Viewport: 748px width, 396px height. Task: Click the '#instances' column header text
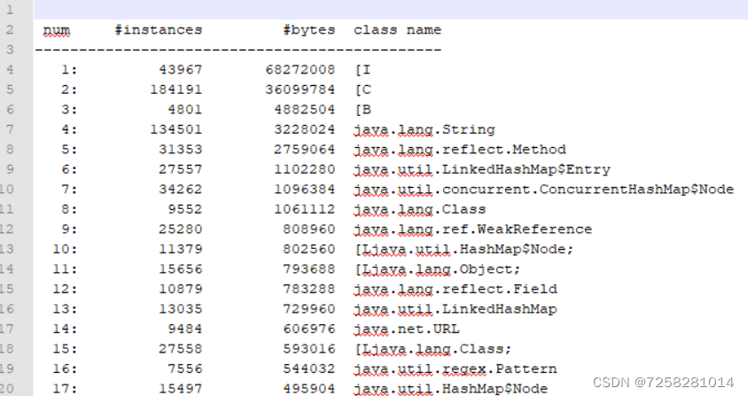[159, 30]
